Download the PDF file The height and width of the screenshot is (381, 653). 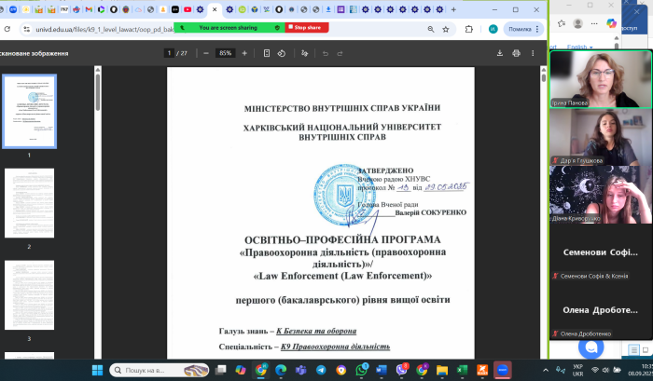[x=501, y=53]
